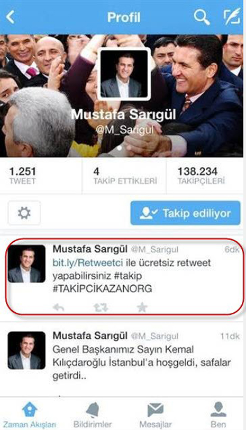View the 1.251 Tweet count
Image resolution: width=246 pixels, height=430 pixels.
pyautogui.click(x=22, y=176)
